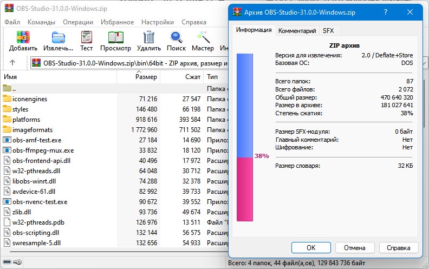Click the Справка button in the dialog
The image size is (429, 269).
tap(398, 248)
